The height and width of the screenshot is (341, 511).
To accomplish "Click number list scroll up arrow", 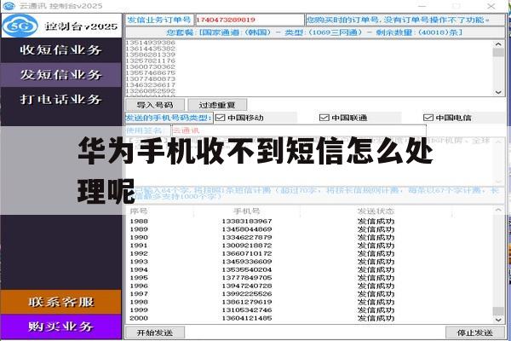I will click(x=498, y=44).
